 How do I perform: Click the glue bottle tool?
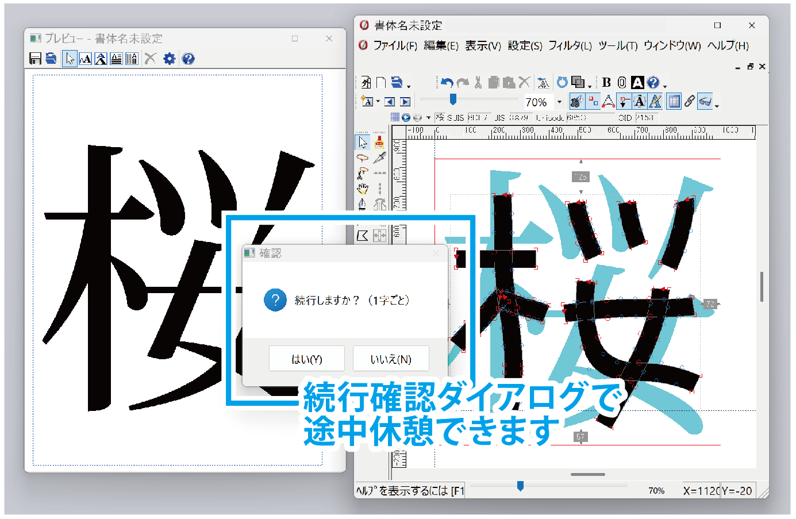[x=379, y=142]
